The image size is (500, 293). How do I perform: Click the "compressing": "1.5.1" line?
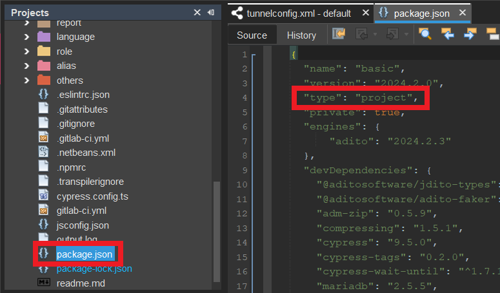pos(389,228)
